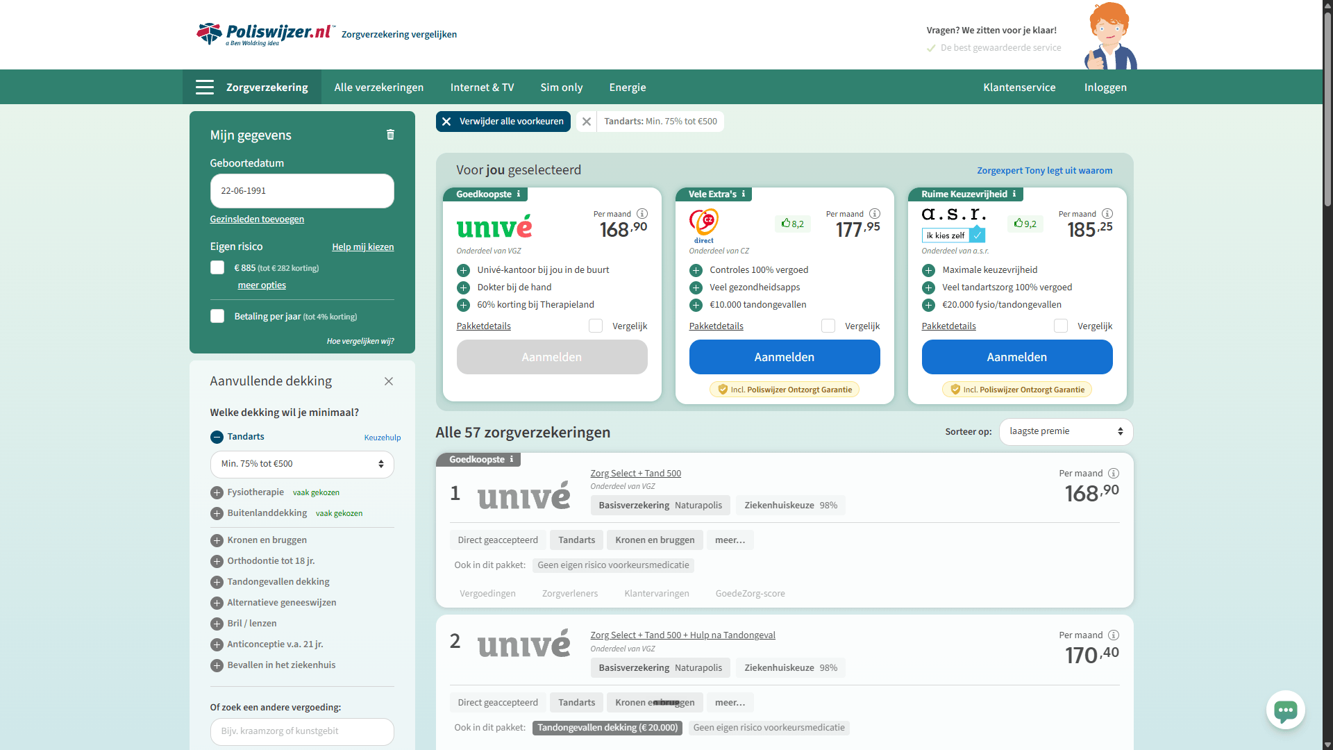Click the Geboortedatum input field
This screenshot has height=750, width=1333.
[x=302, y=191]
